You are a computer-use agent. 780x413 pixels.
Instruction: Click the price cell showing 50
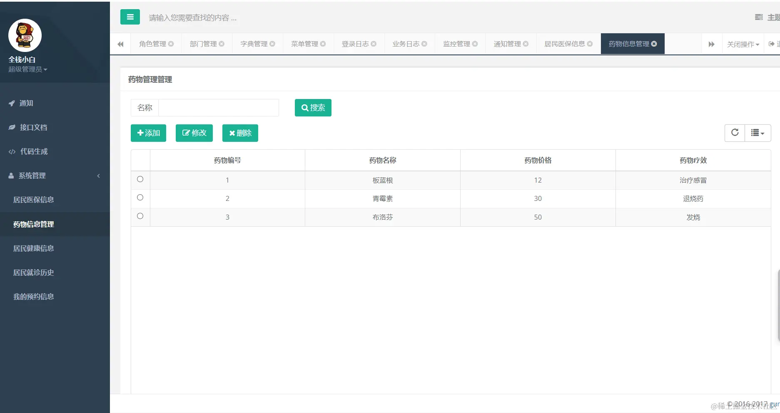tap(538, 217)
